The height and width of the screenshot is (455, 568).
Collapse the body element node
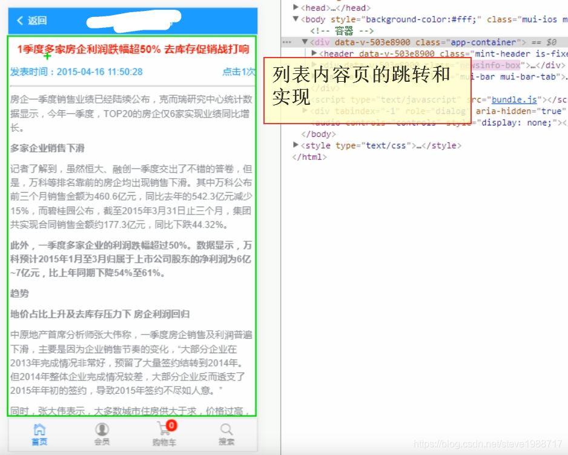tap(296, 19)
